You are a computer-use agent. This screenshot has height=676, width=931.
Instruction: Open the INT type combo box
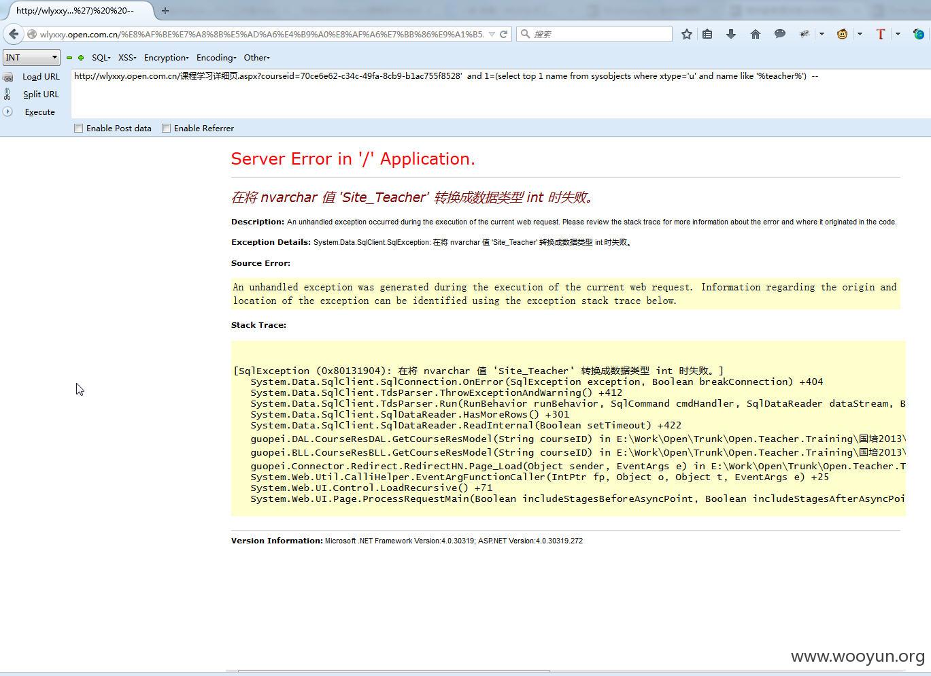(31, 58)
